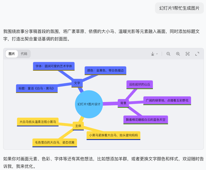Screen dimensions: 206x170
Task: Select the central 幻灯片1图片设计 node
Action: coord(89,104)
